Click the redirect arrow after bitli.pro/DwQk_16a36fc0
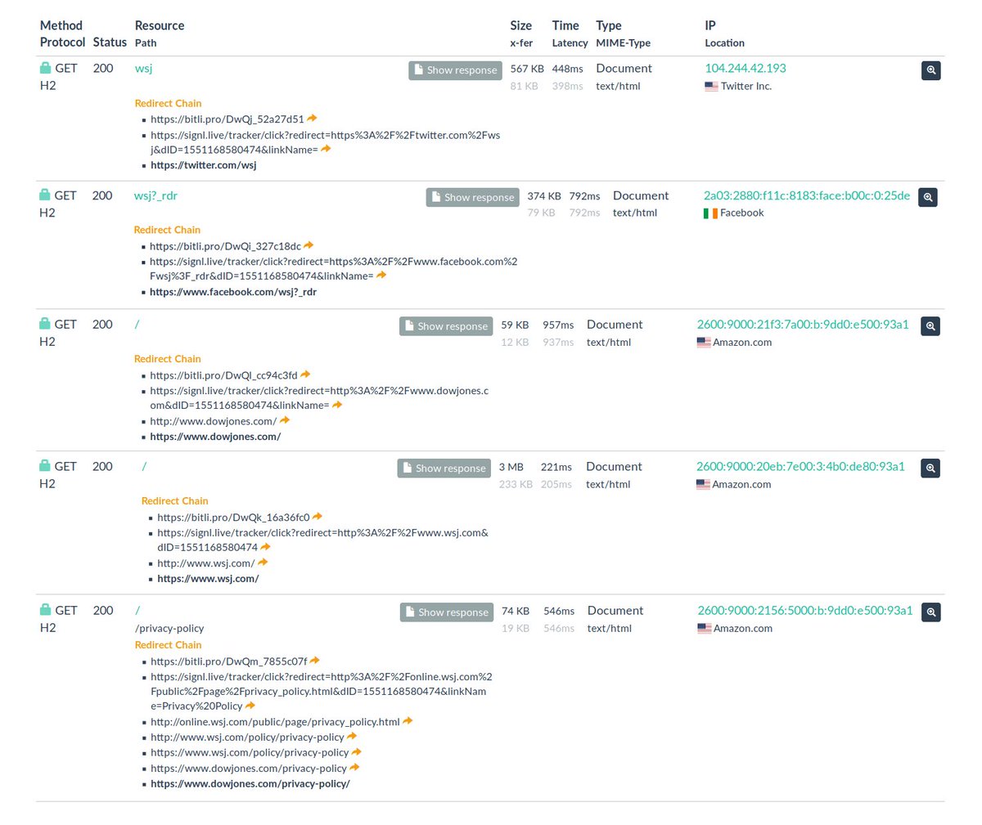The width and height of the screenshot is (982, 825). pyautogui.click(x=318, y=517)
